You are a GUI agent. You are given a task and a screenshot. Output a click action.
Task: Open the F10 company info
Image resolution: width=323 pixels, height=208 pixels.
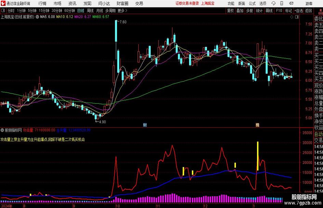pyautogui.click(x=279, y=11)
